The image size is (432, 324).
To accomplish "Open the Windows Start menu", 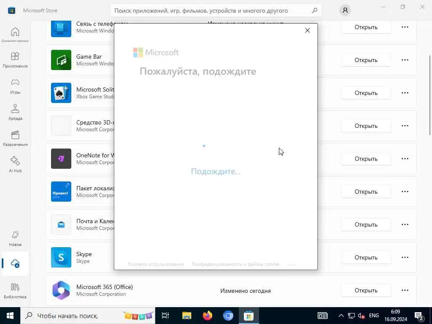I will [10, 316].
